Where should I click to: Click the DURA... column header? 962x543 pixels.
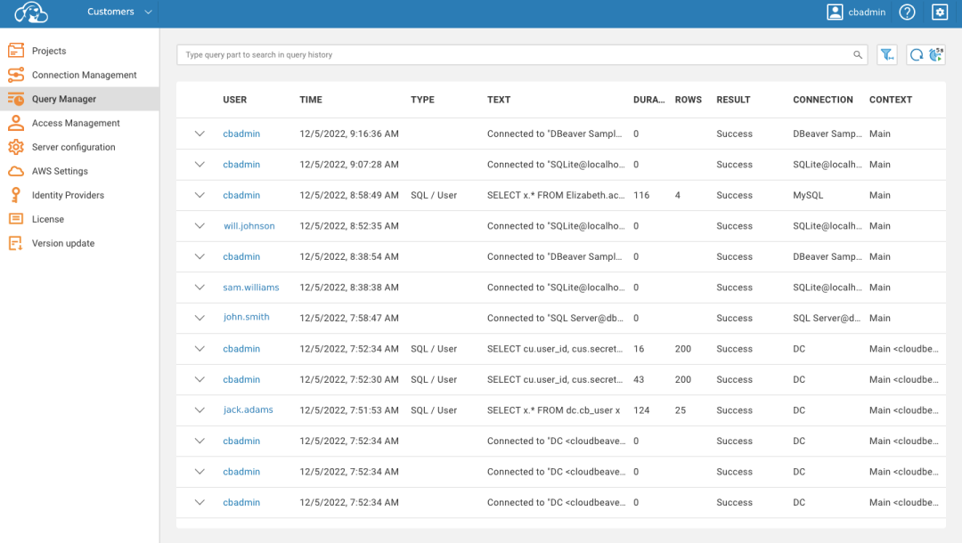coord(648,100)
